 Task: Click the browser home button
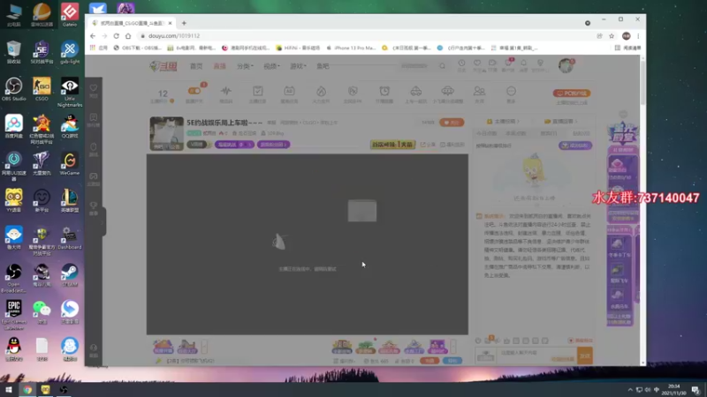pyautogui.click(x=128, y=36)
